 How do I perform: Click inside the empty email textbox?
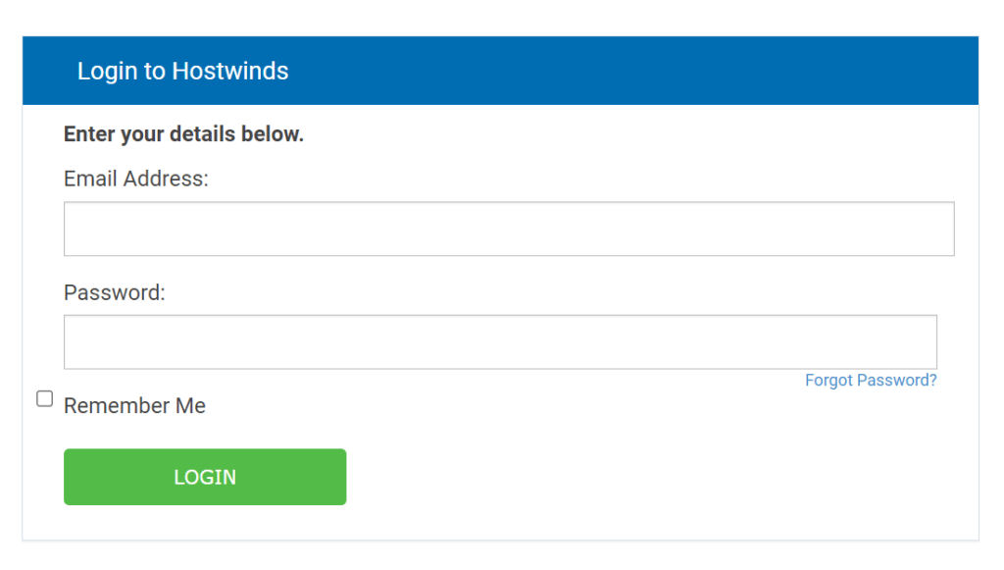click(509, 228)
